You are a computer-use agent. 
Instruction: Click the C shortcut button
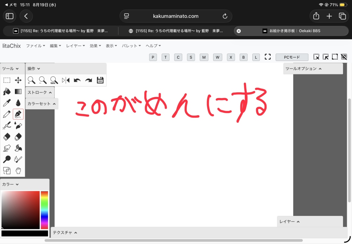pyautogui.click(x=178, y=57)
